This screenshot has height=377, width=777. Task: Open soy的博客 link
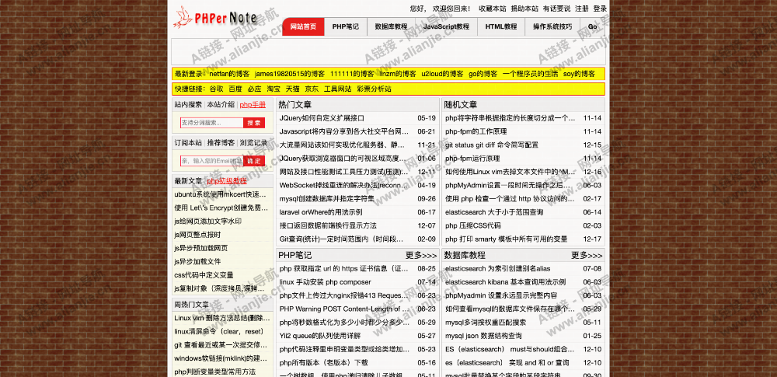(x=580, y=74)
